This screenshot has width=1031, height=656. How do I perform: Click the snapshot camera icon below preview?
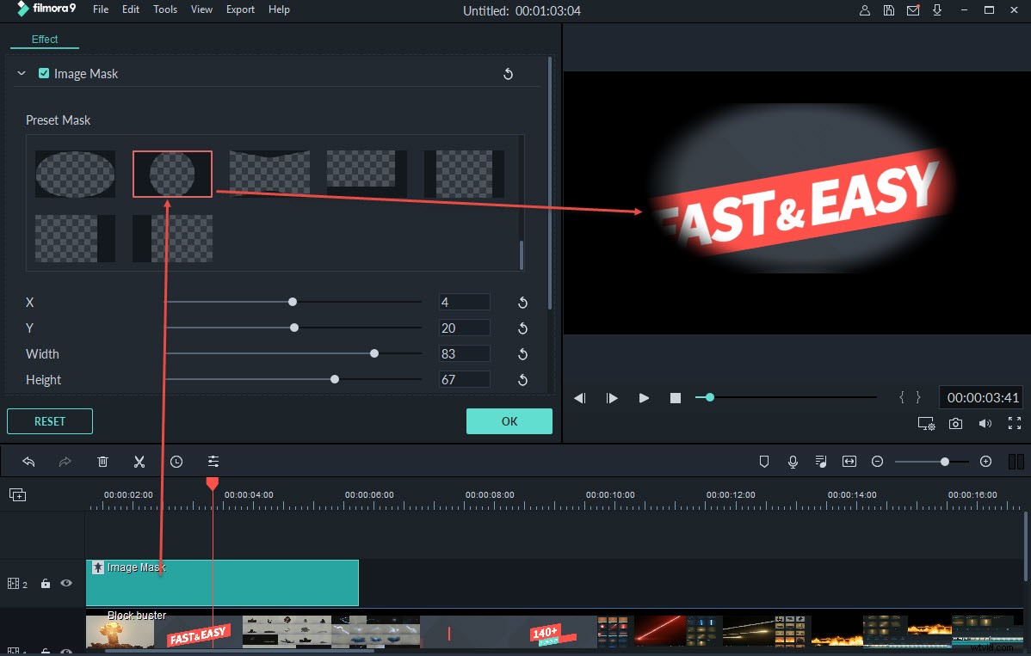955,423
